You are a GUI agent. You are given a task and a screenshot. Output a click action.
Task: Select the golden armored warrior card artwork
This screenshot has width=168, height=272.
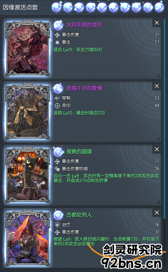click(27, 111)
